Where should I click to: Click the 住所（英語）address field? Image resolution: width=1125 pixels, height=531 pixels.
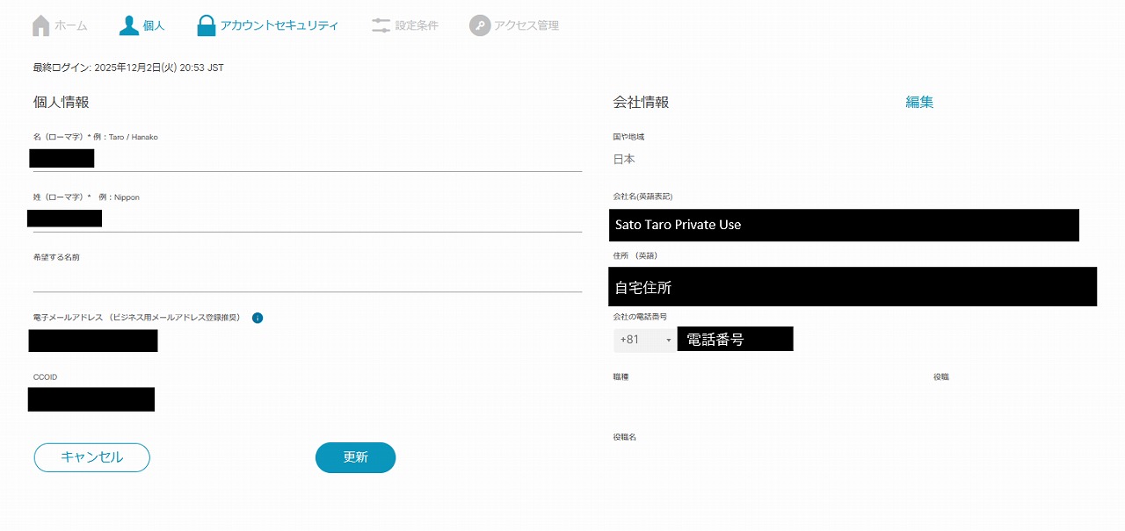pyautogui.click(x=853, y=287)
